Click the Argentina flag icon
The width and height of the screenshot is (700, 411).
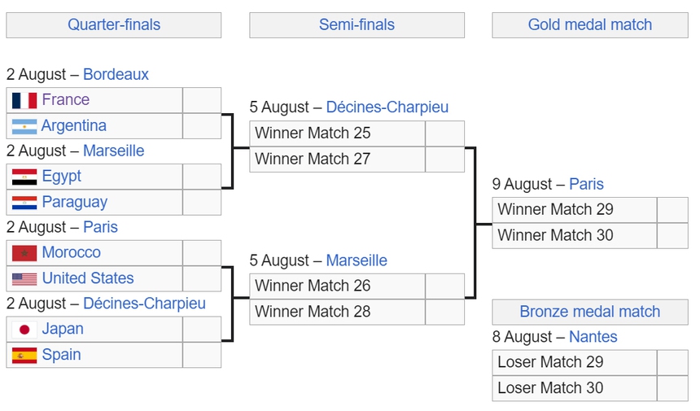(x=24, y=126)
